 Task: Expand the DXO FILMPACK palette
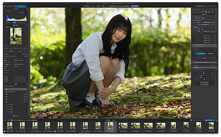tap(204, 84)
